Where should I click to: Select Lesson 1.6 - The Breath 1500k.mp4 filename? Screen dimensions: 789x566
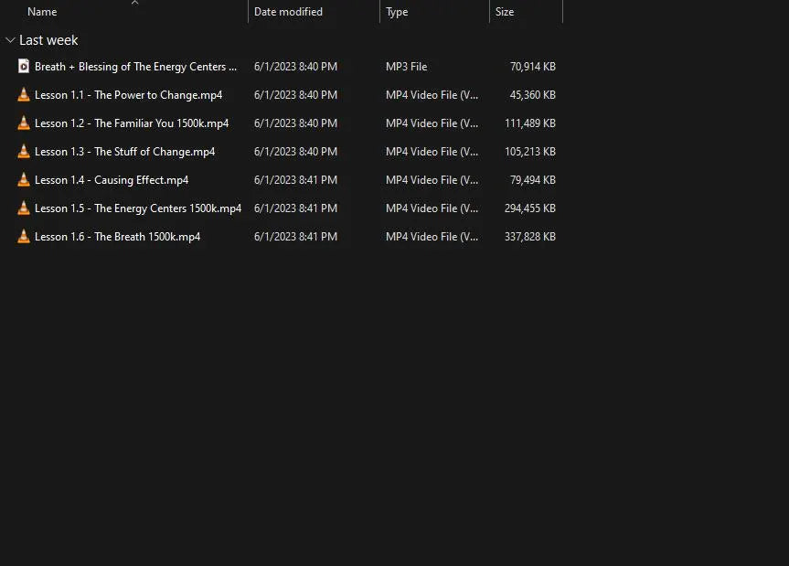[x=117, y=237]
